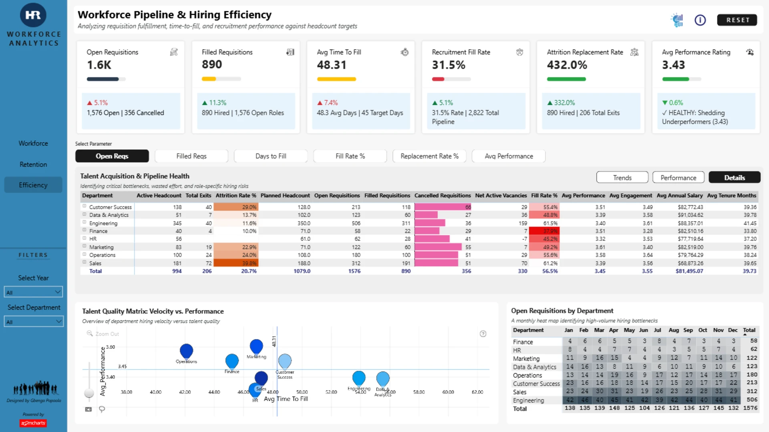Sort by the Cancelled Requisitions column header
769x432 pixels.
443,196
